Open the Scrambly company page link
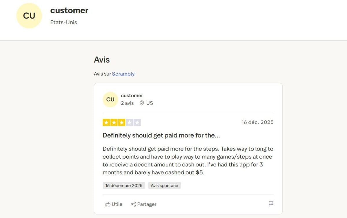This screenshot has height=218, width=347. point(123,74)
